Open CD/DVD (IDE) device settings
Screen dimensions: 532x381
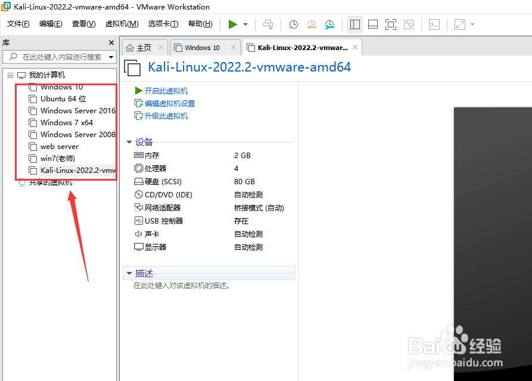pyautogui.click(x=163, y=195)
